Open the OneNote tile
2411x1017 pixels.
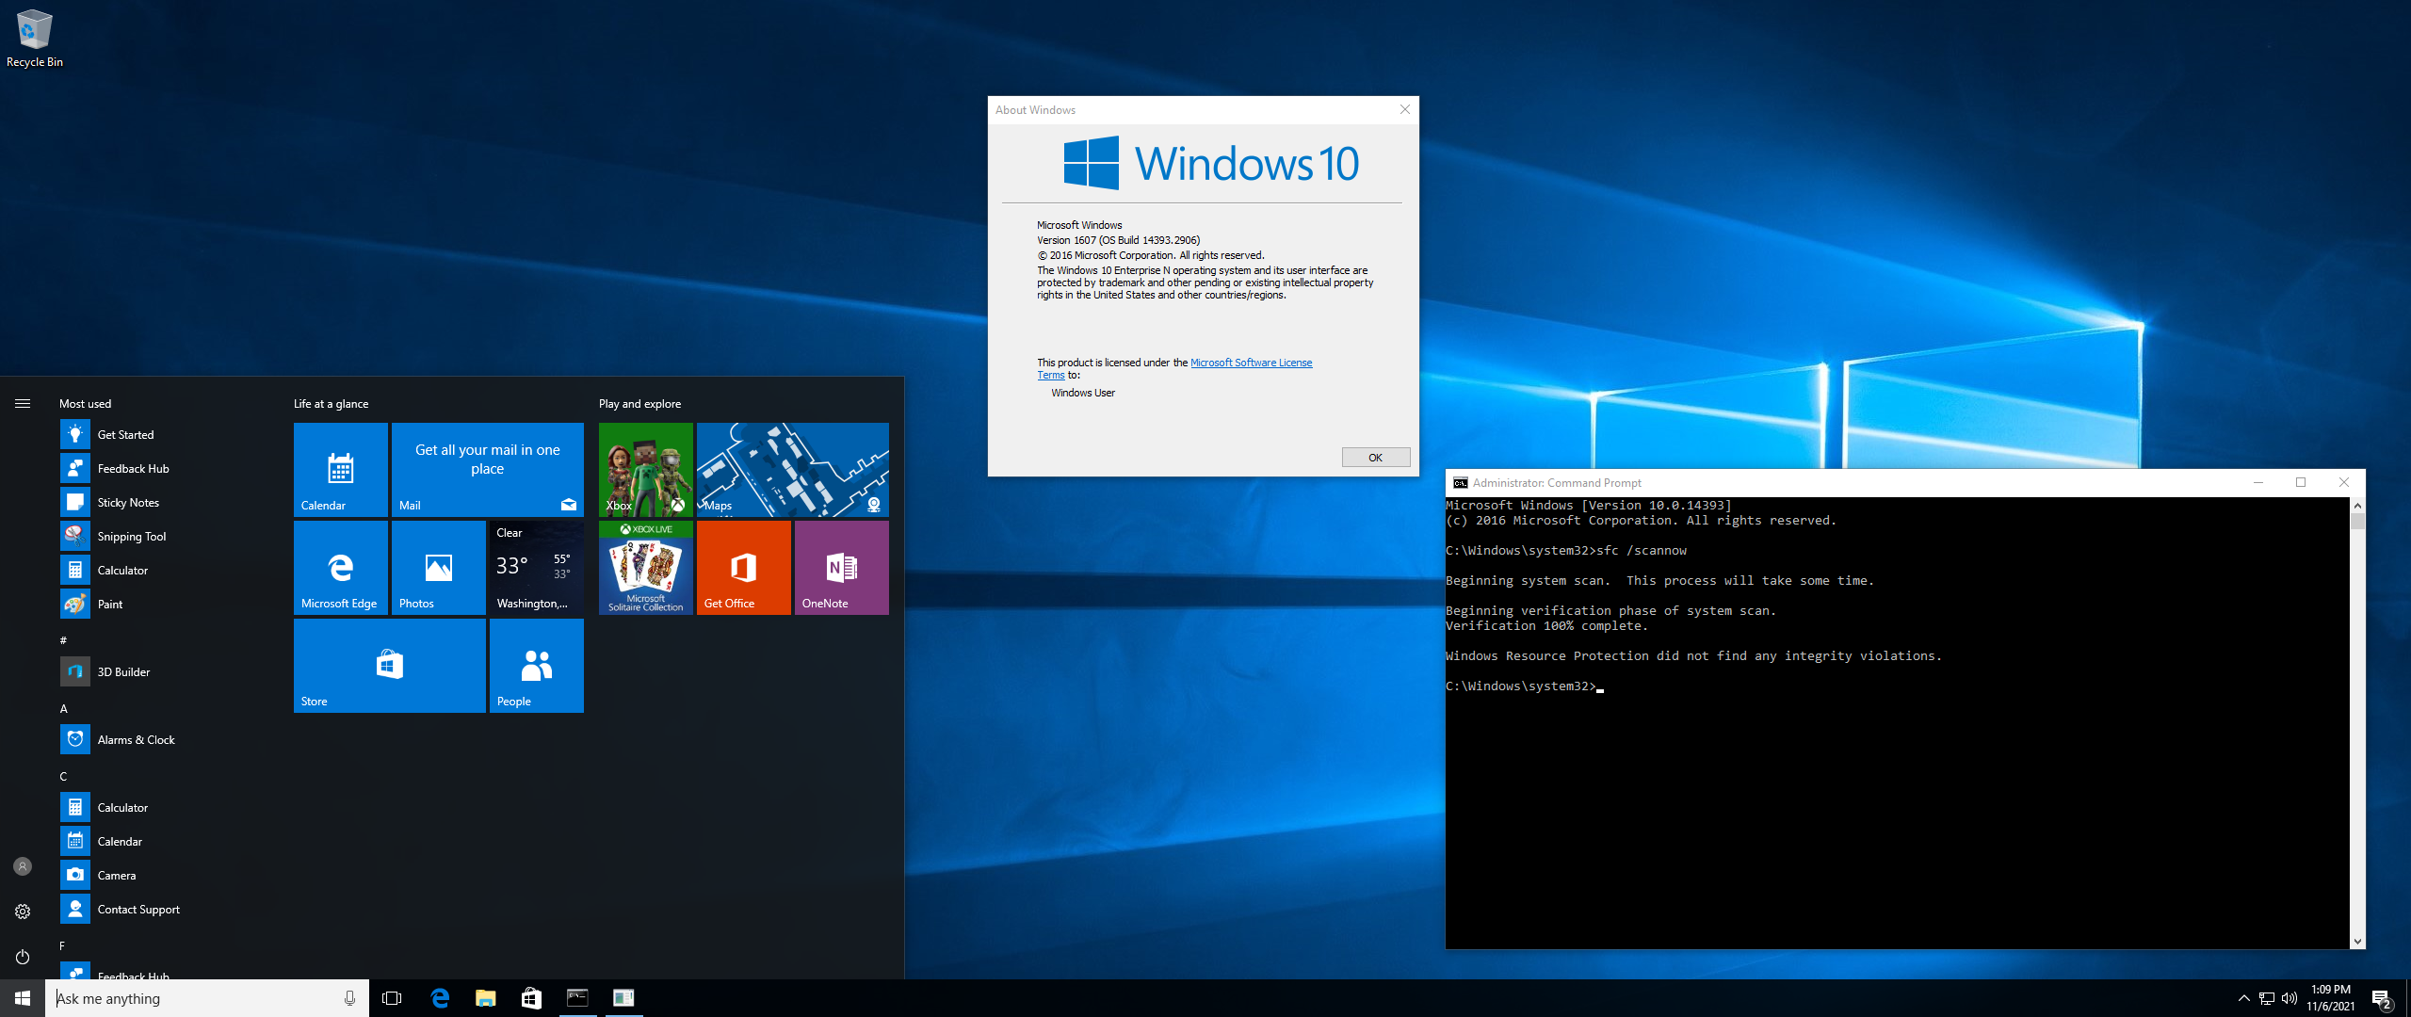pyautogui.click(x=842, y=568)
